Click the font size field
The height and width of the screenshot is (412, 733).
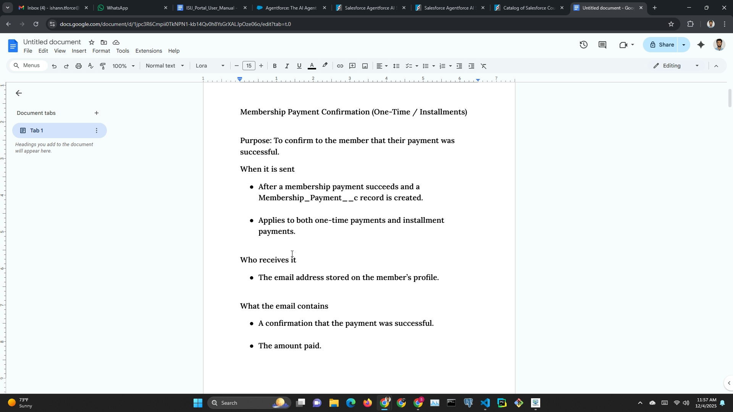[x=249, y=66]
